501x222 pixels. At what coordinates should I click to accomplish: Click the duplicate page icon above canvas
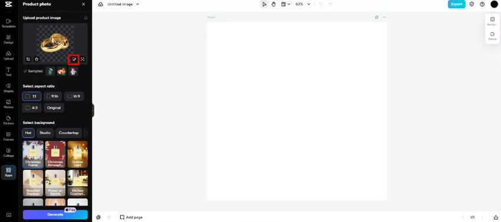(377, 17)
